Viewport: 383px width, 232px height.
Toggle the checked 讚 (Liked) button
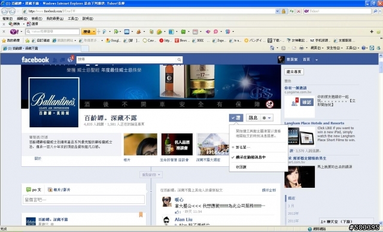click(236, 118)
